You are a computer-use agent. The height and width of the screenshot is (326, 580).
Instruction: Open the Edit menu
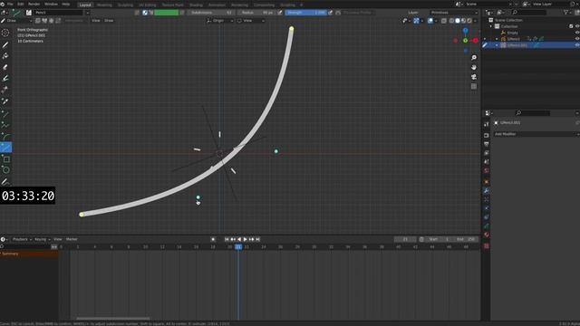21,4
